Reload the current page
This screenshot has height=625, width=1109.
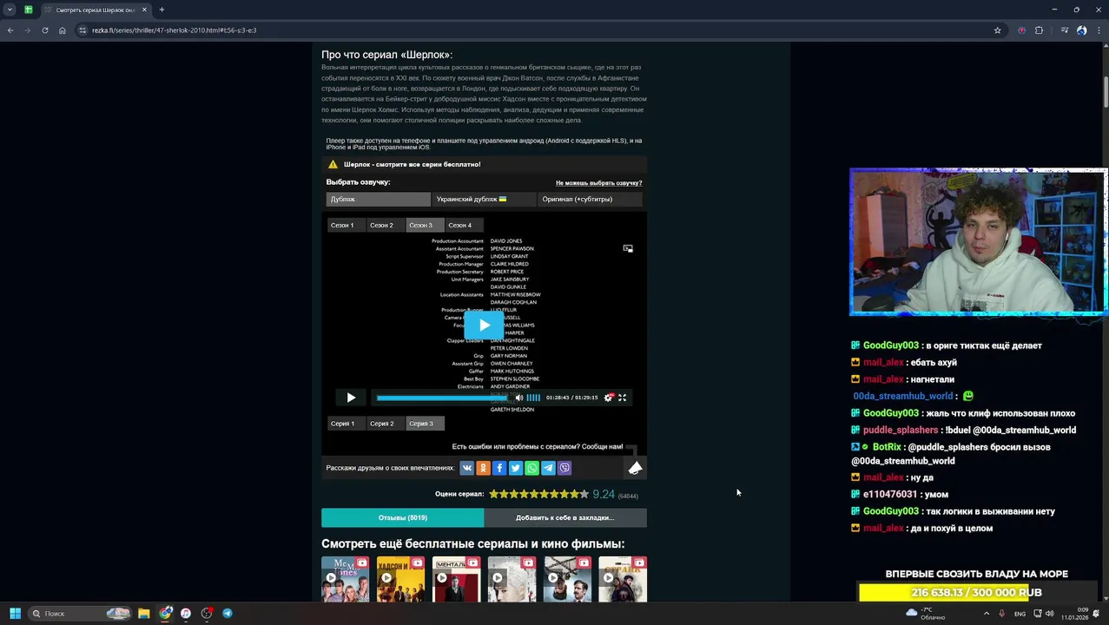pos(45,30)
